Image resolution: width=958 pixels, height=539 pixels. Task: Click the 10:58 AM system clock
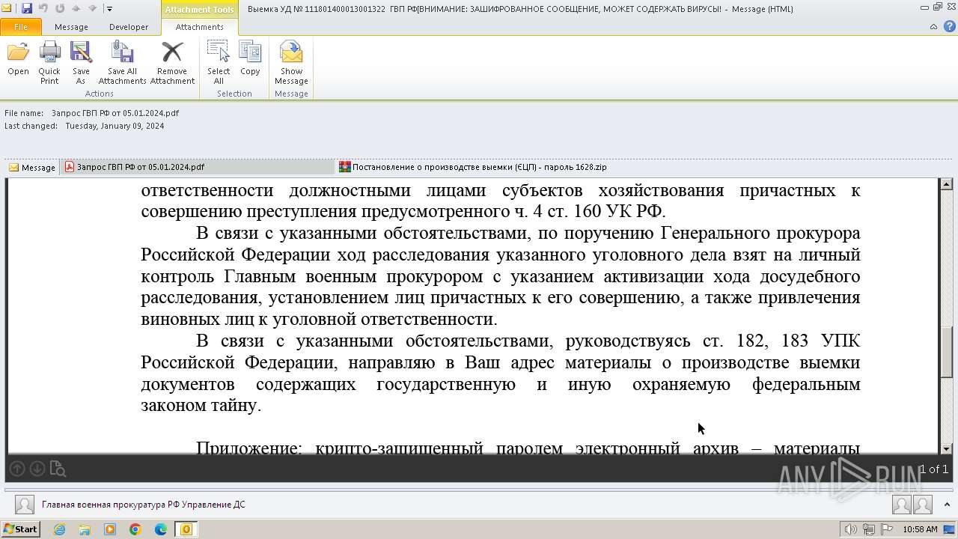tap(920, 529)
